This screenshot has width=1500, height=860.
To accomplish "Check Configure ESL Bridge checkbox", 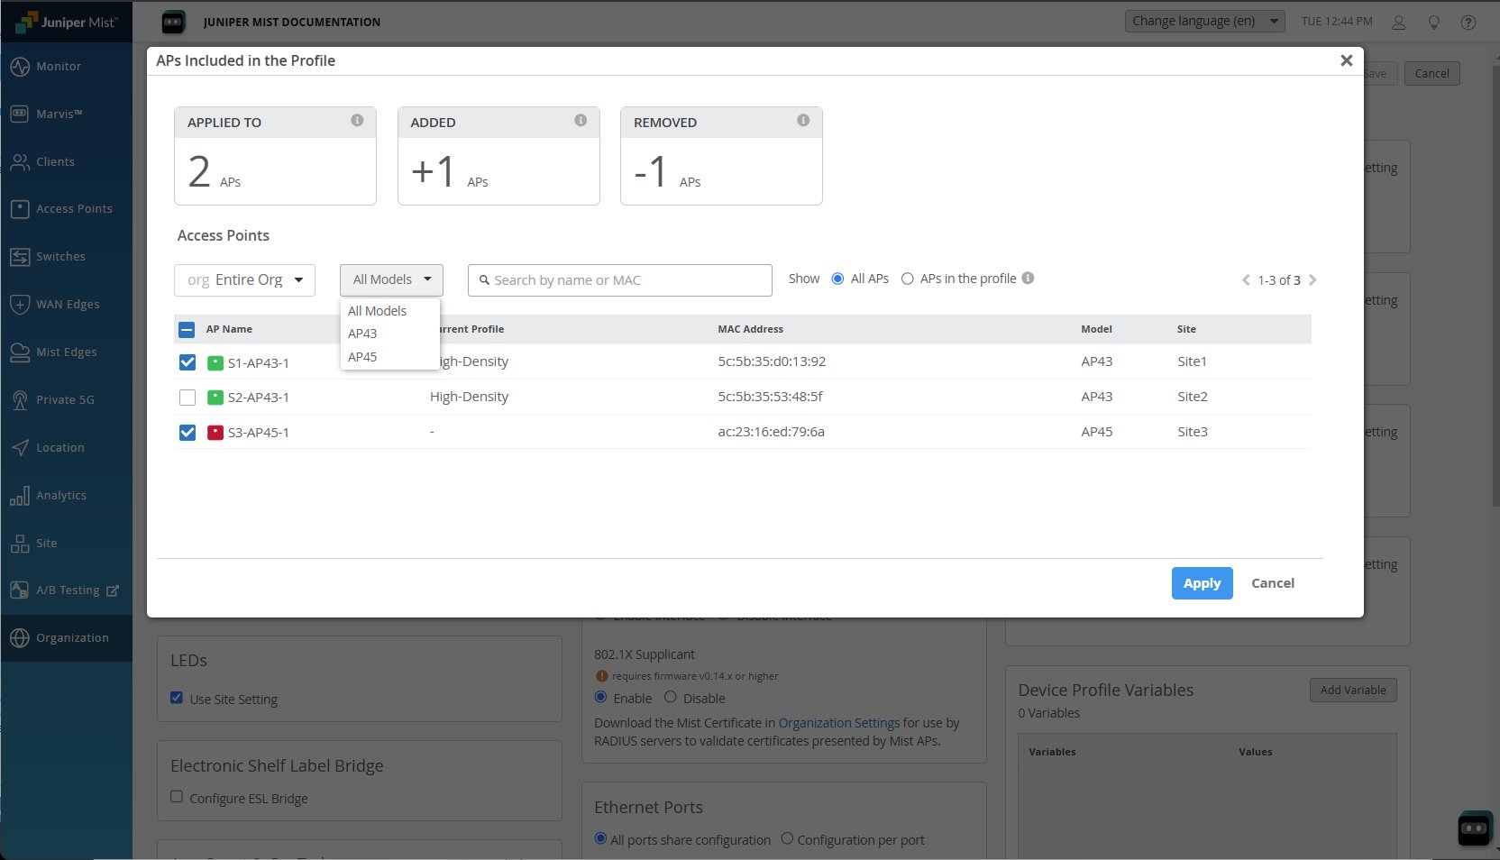I will [x=177, y=797].
